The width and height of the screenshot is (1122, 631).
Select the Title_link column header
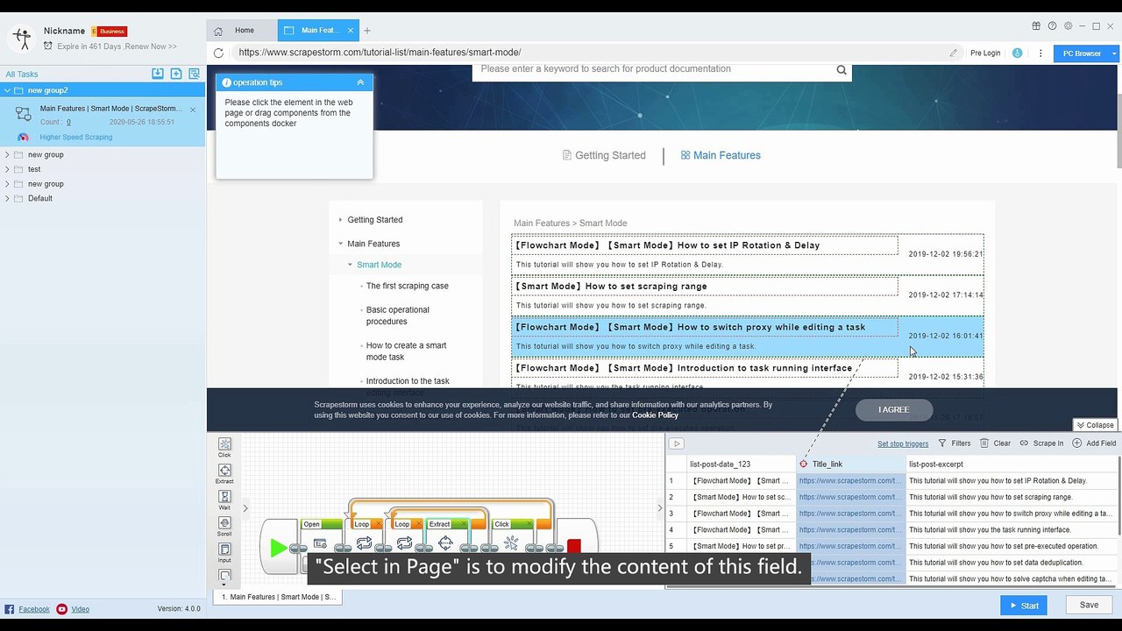[x=851, y=464]
